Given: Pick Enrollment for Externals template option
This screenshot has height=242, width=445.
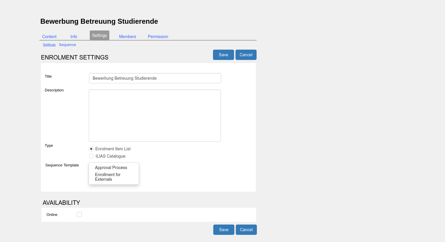Looking at the screenshot, I should [x=108, y=177].
